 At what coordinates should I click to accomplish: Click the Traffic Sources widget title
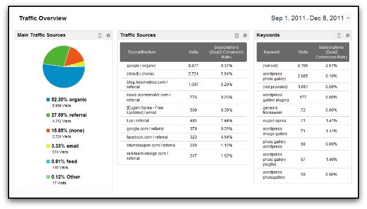138,35
